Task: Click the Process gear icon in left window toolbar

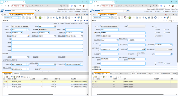Action: pos(66,18)
